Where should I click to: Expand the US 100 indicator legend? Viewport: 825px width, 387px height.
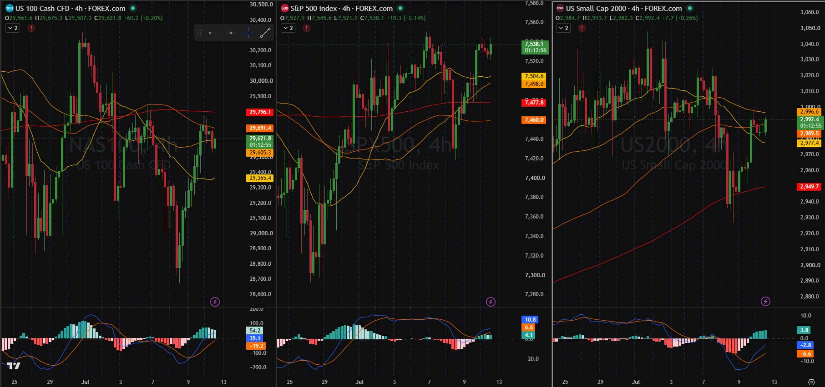tap(13, 28)
